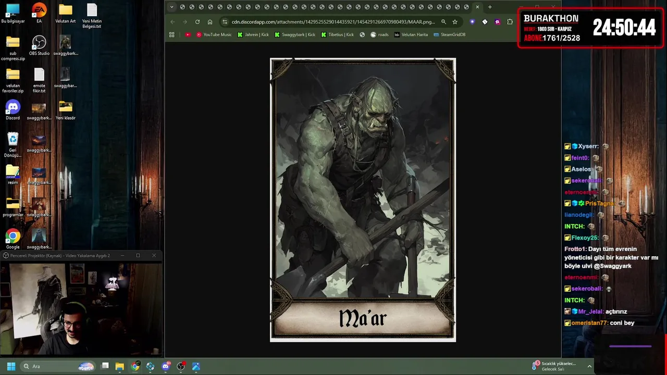Open Discord from the taskbar
The image size is (667, 375).
(166, 366)
